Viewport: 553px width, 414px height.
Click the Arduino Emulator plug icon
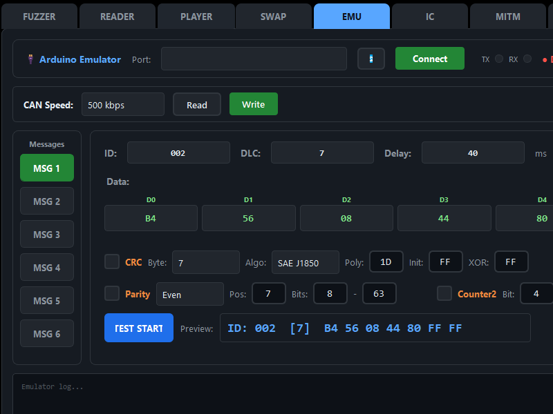click(x=30, y=59)
